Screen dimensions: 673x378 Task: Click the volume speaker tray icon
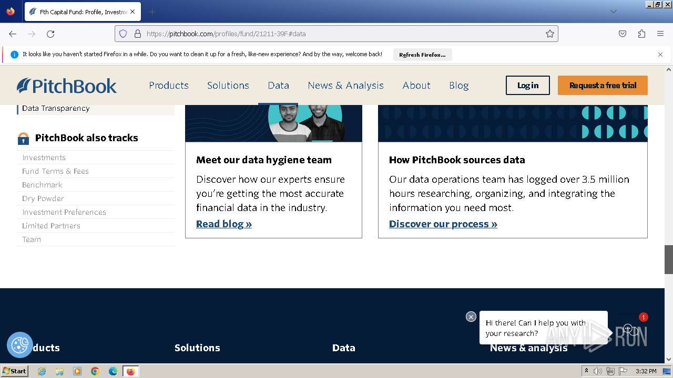598,371
